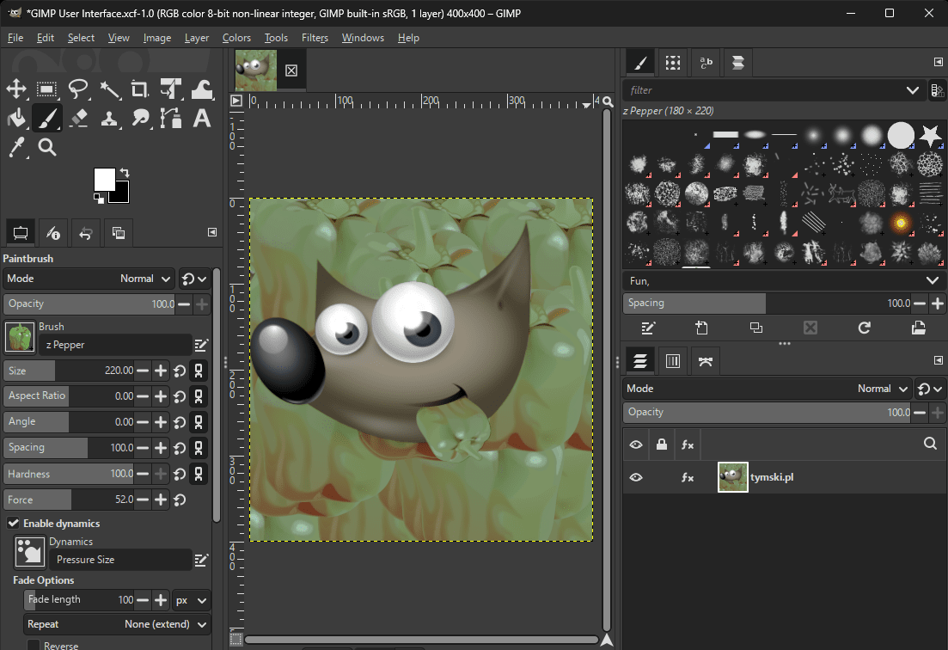Create a new brush in Brushes panel

pos(701,328)
